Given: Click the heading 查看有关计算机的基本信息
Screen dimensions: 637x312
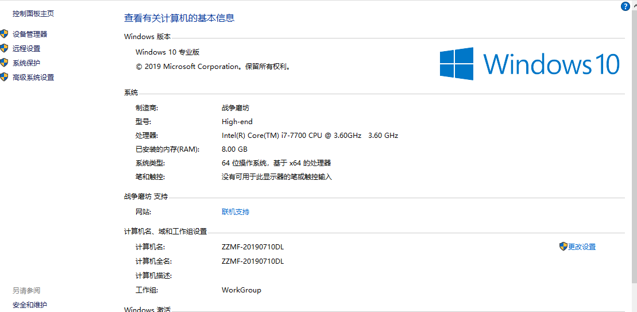Looking at the screenshot, I should [x=179, y=18].
